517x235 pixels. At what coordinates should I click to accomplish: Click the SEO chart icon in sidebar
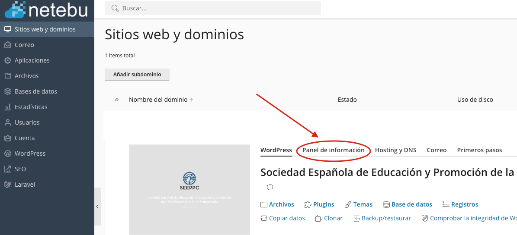point(8,169)
